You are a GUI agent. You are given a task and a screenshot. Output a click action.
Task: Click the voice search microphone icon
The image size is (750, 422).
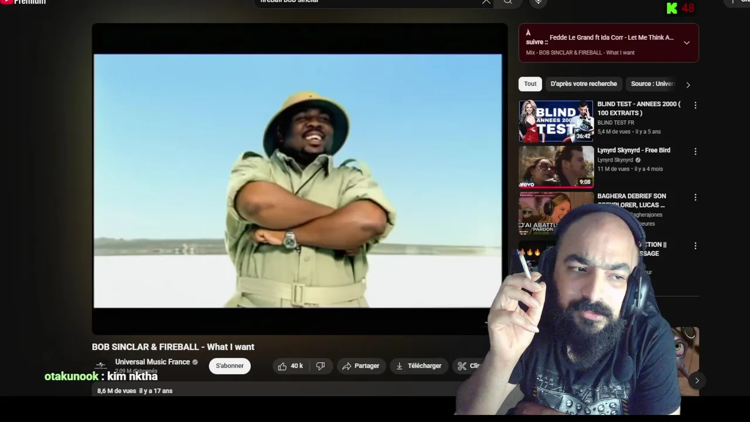(538, 2)
